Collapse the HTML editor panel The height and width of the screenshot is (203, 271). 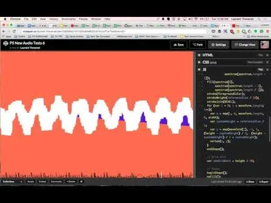pos(268,55)
